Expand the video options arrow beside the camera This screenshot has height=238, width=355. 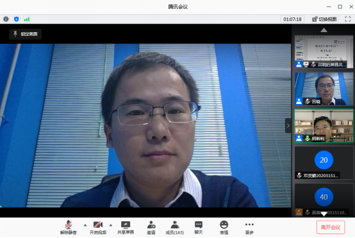click(x=111, y=225)
